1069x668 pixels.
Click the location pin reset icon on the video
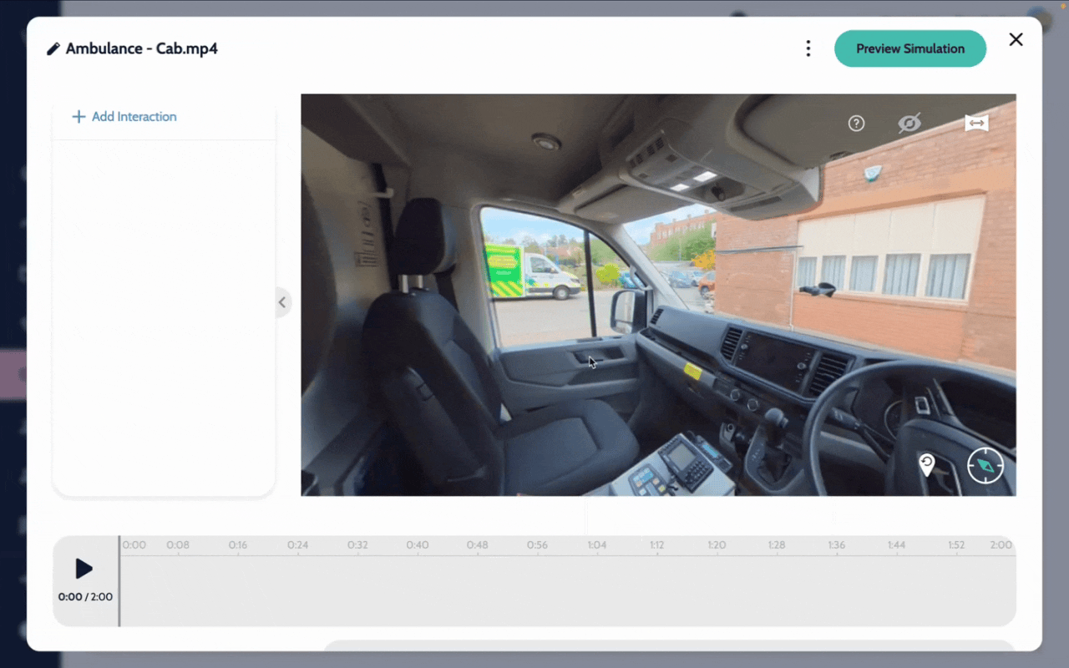926,465
